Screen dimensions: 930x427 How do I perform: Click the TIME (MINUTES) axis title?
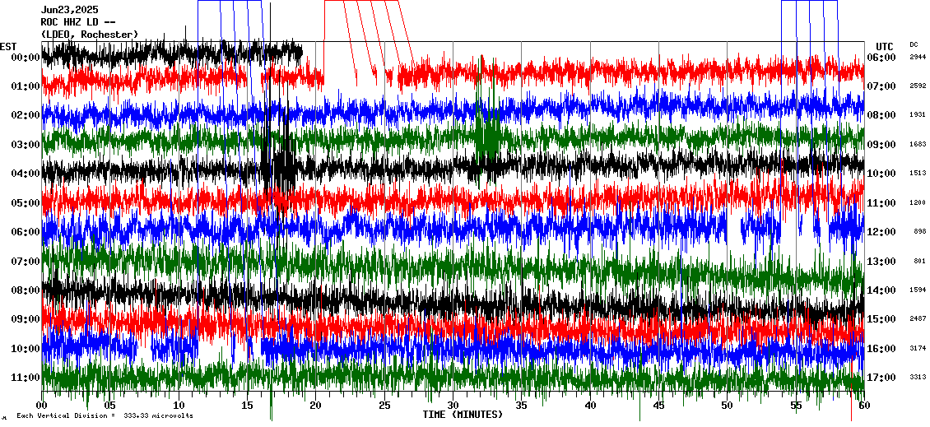(463, 415)
